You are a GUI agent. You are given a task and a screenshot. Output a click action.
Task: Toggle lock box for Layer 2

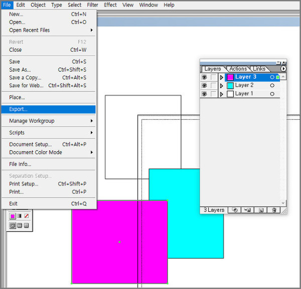point(213,86)
